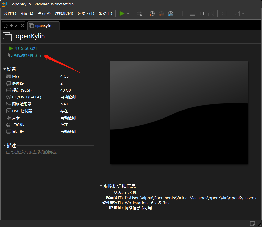262x227 pixels.
Task: Click the openKylin.vmx config file path
Action: [x=191, y=198]
